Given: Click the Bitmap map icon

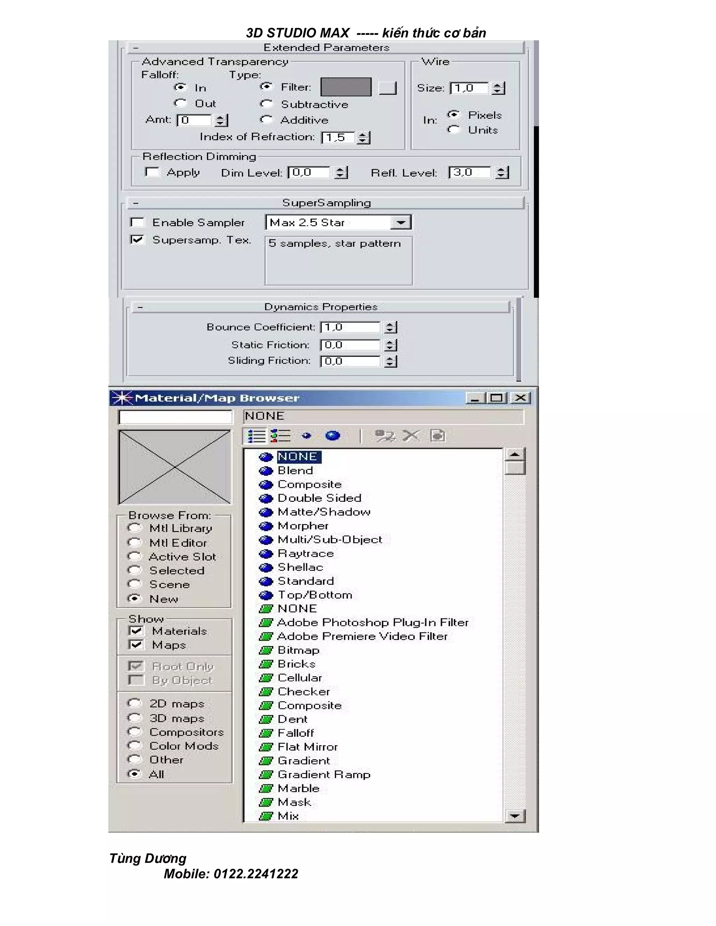Looking at the screenshot, I should point(266,650).
